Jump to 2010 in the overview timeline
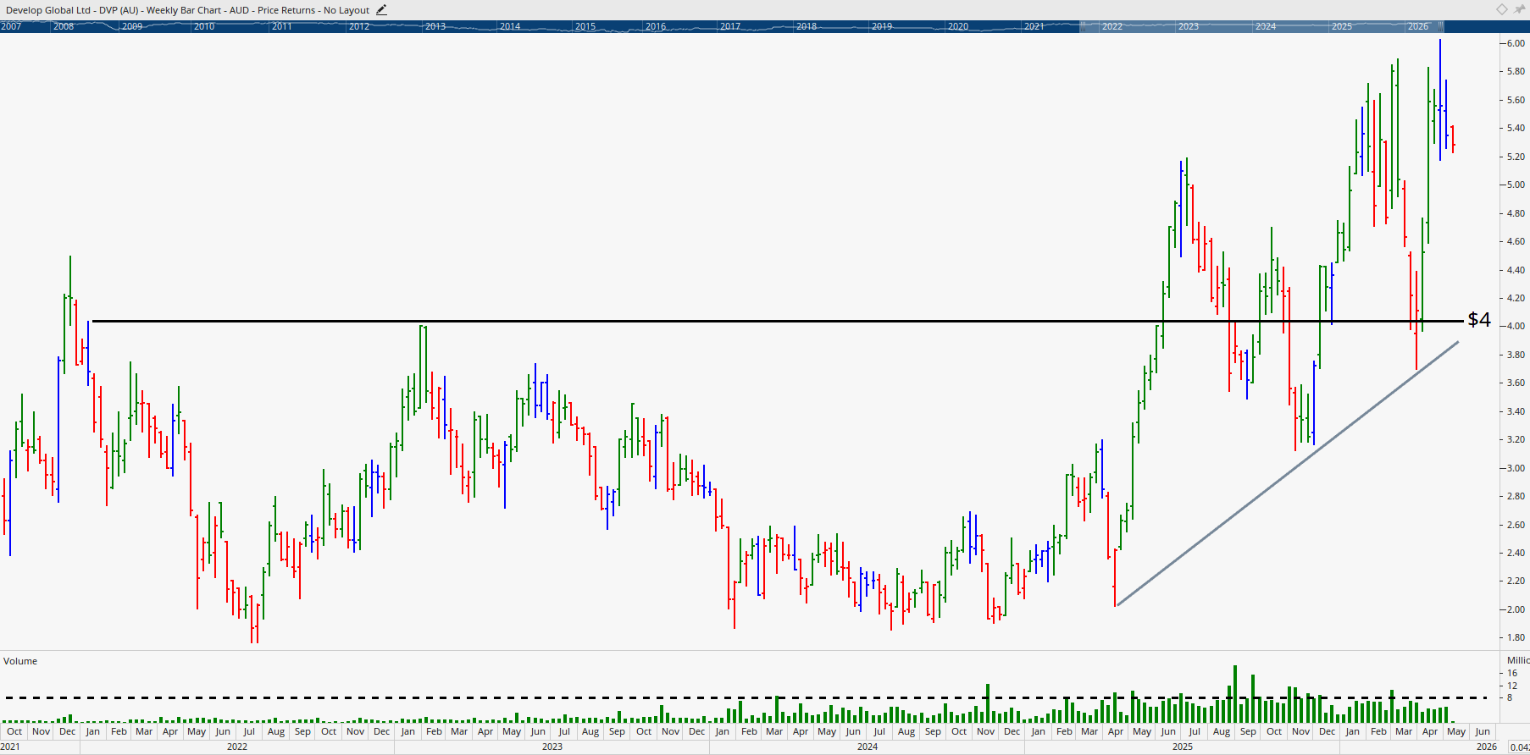1530x755 pixels. click(x=204, y=26)
